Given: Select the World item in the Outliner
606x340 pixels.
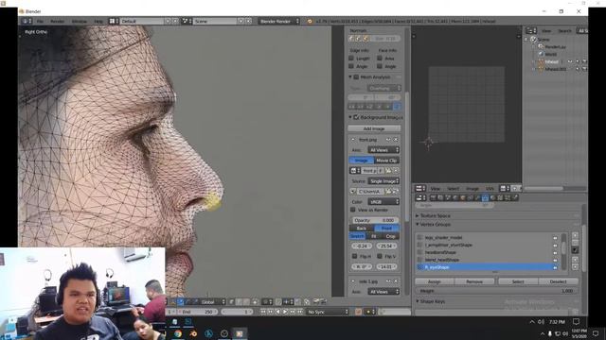Looking at the screenshot, I should point(551,54).
